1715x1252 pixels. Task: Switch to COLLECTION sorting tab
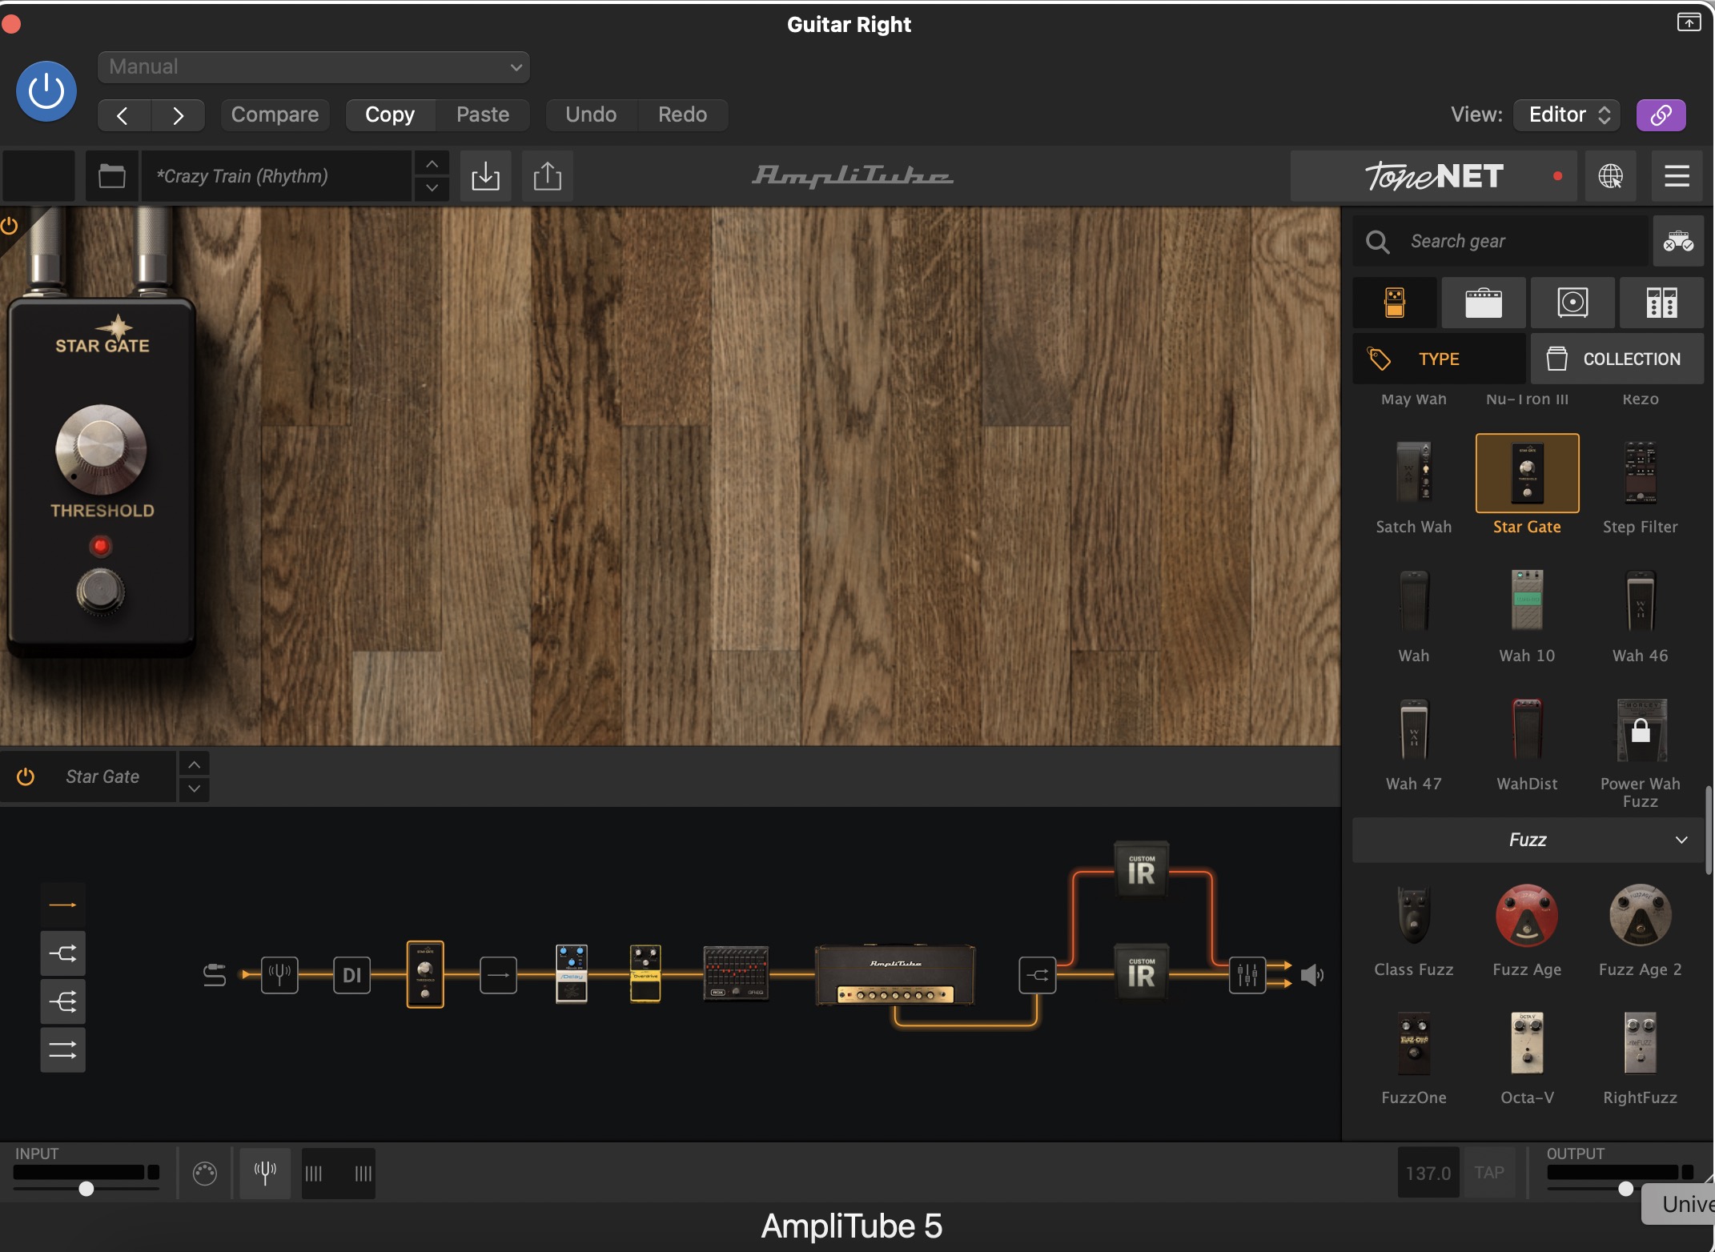[x=1617, y=359]
